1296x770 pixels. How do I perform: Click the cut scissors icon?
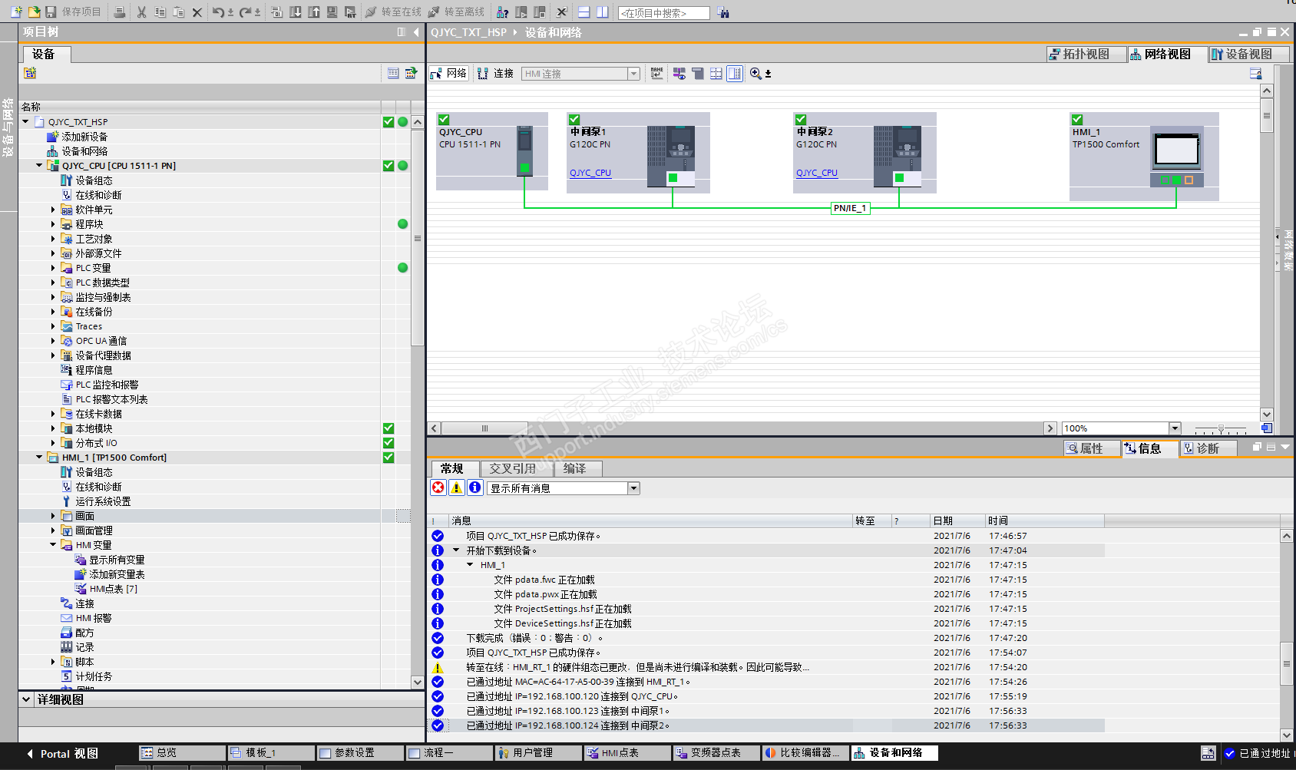tap(141, 12)
